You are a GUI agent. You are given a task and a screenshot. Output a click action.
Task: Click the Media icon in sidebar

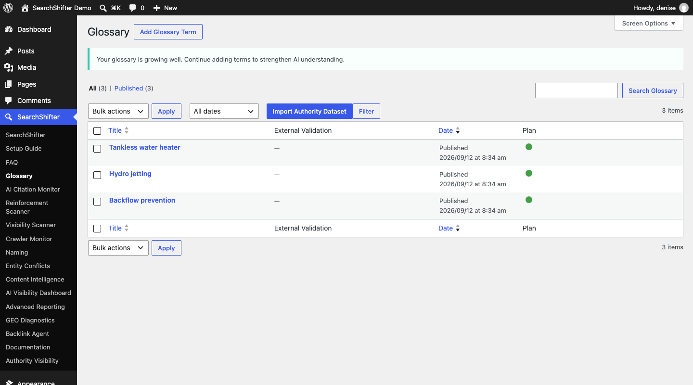click(9, 67)
